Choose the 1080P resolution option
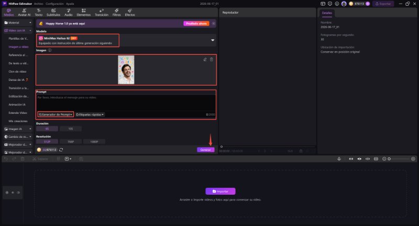The width and height of the screenshot is (419, 226). (94, 141)
